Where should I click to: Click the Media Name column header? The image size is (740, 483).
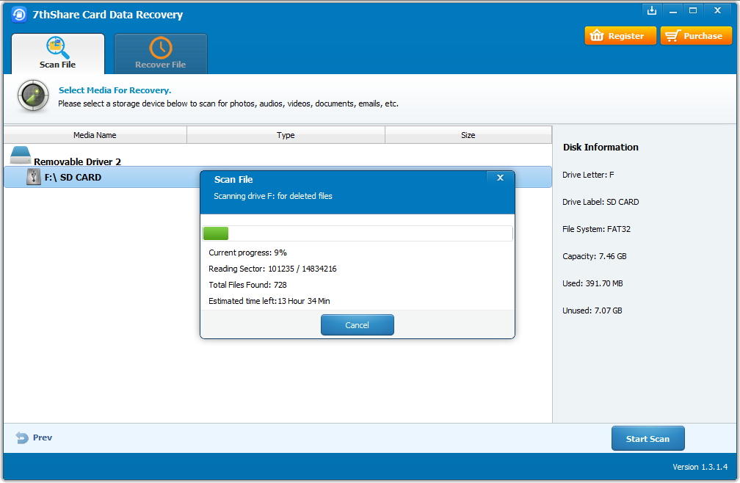95,135
